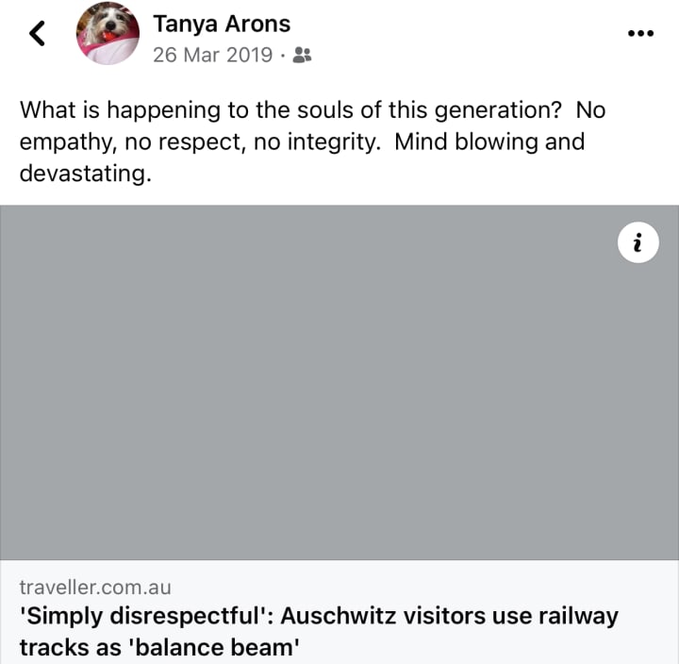Screen dimensions: 679x664
Task: Click the word "devastating." in the post
Action: (x=85, y=174)
